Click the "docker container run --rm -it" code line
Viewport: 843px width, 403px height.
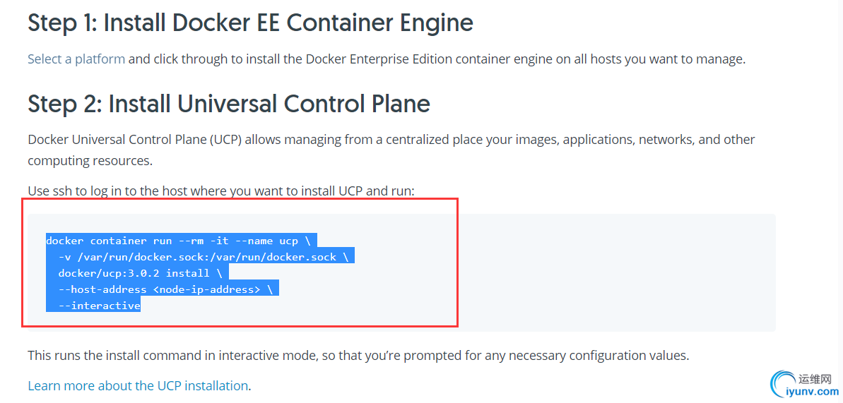click(182, 241)
